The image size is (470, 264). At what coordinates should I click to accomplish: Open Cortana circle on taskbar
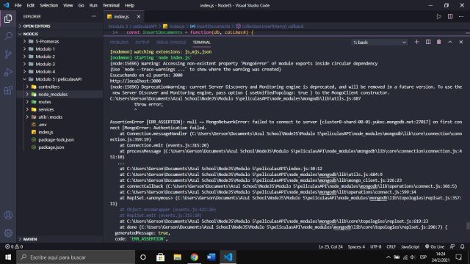[x=143, y=257]
